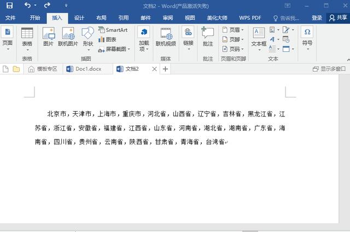Open the customize quick access toolbar arrow
The height and width of the screenshot is (232, 350).
click(x=66, y=5)
